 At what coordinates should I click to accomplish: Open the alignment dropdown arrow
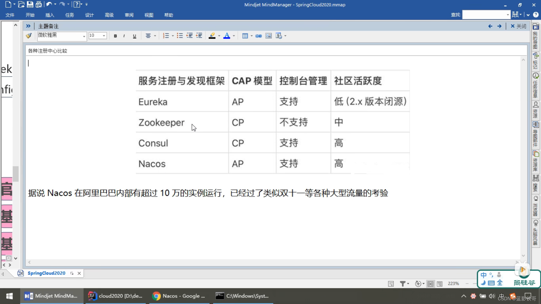pyautogui.click(x=155, y=36)
